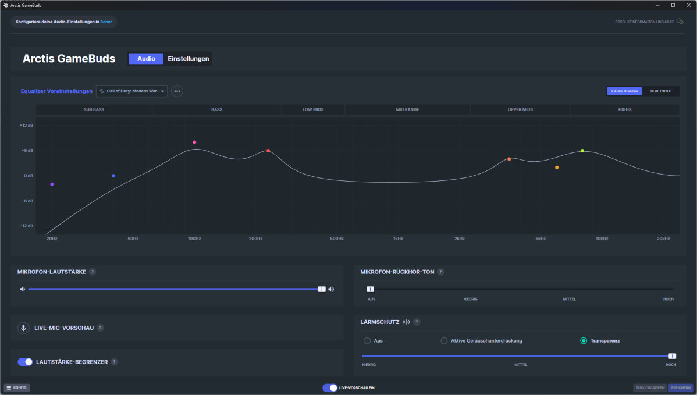Click the help icon next to Live-Mic-Vorschau
Screen dimensions: 697x395
coord(100,328)
